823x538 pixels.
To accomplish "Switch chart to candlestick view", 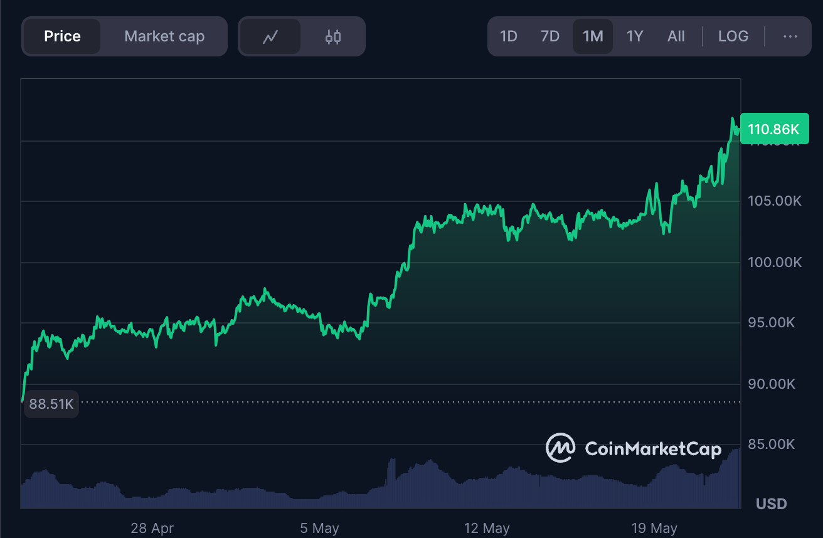I will [x=333, y=36].
